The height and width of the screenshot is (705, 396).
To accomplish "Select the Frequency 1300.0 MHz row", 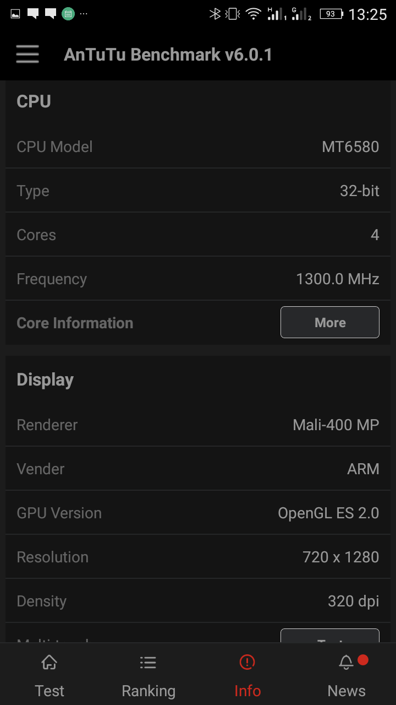I will click(198, 279).
